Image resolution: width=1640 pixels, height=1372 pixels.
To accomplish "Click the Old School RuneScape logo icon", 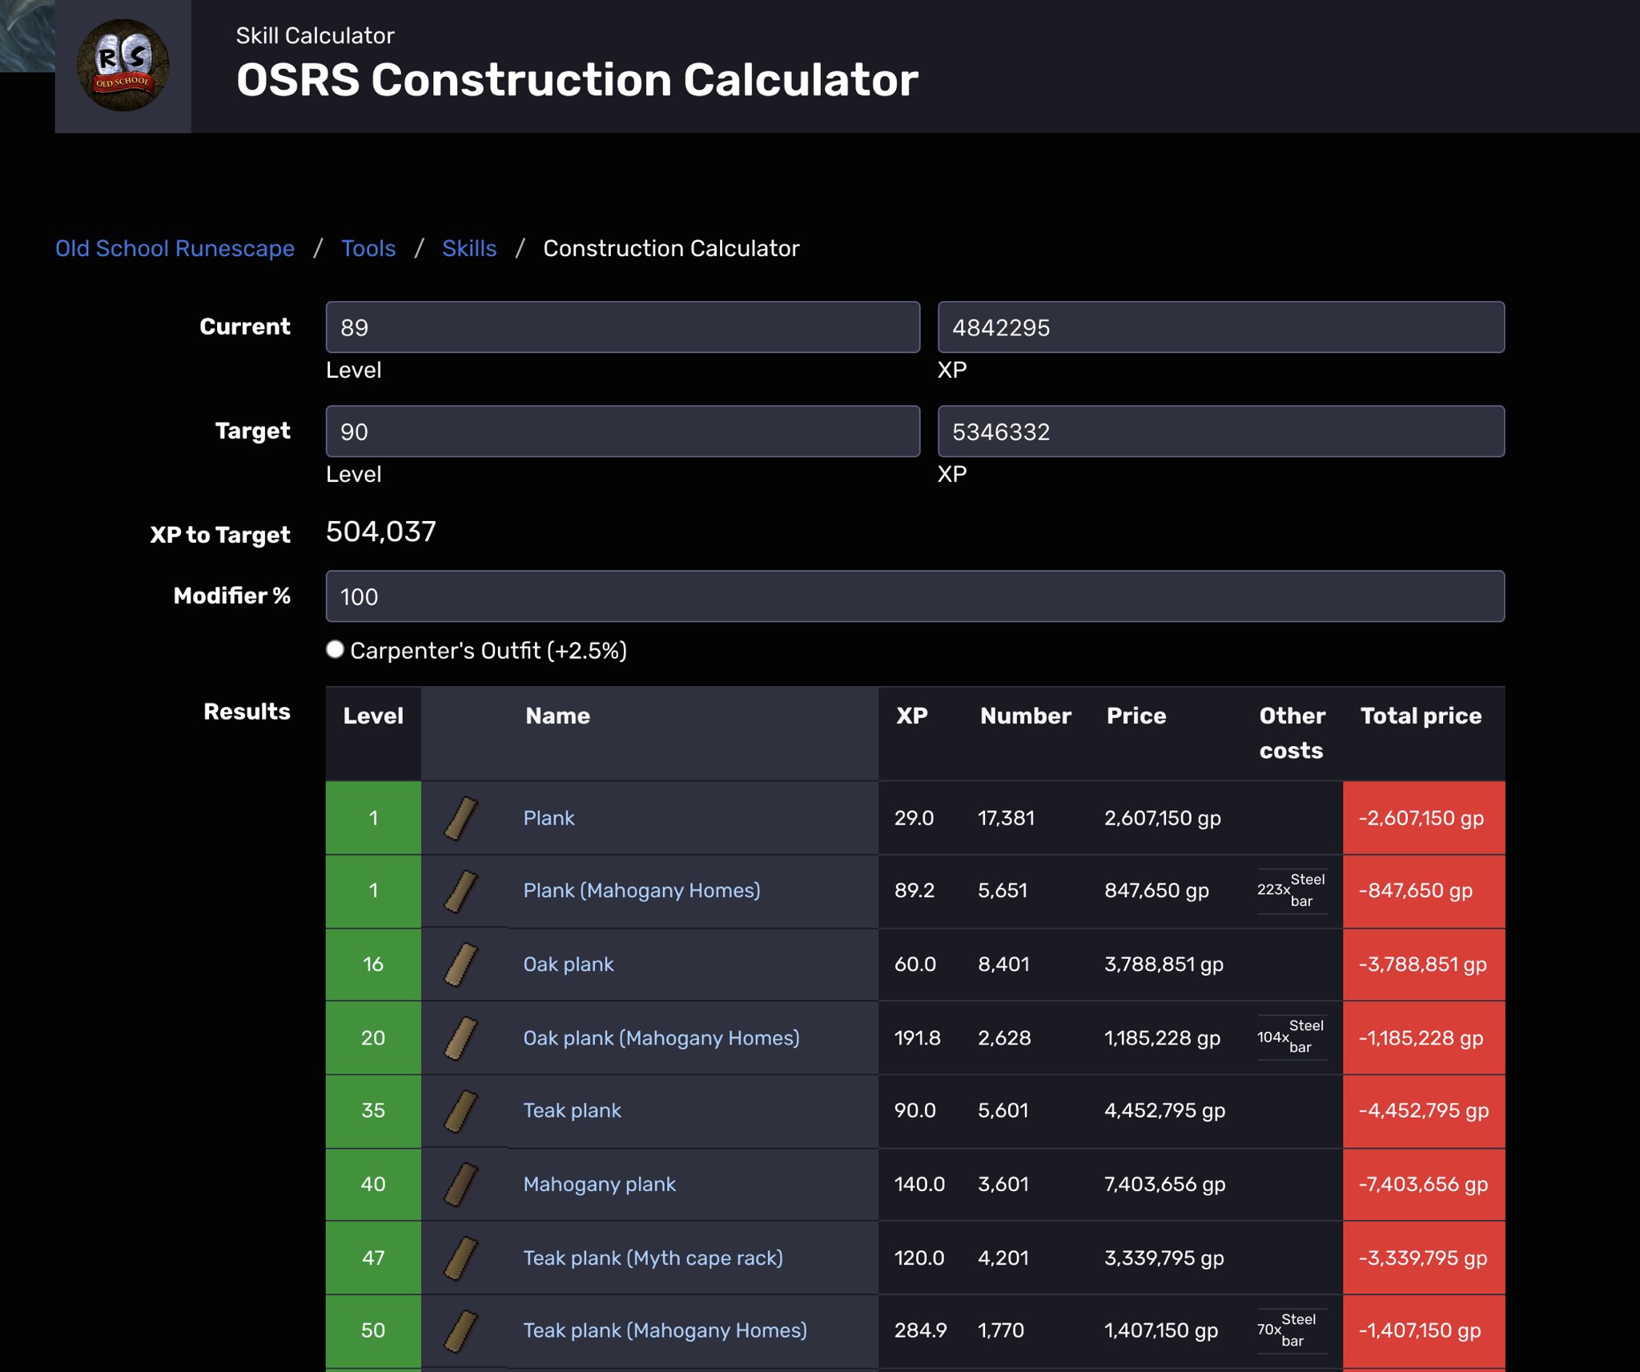I will 123,66.
